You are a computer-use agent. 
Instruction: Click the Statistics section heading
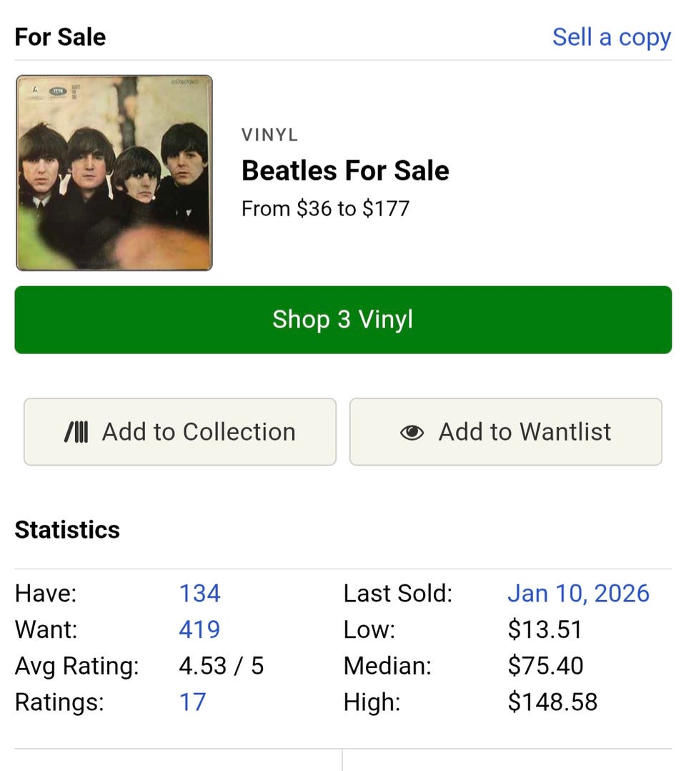67,530
